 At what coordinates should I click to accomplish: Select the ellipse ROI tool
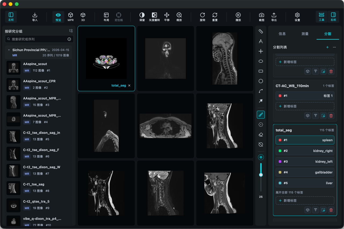click(x=261, y=61)
